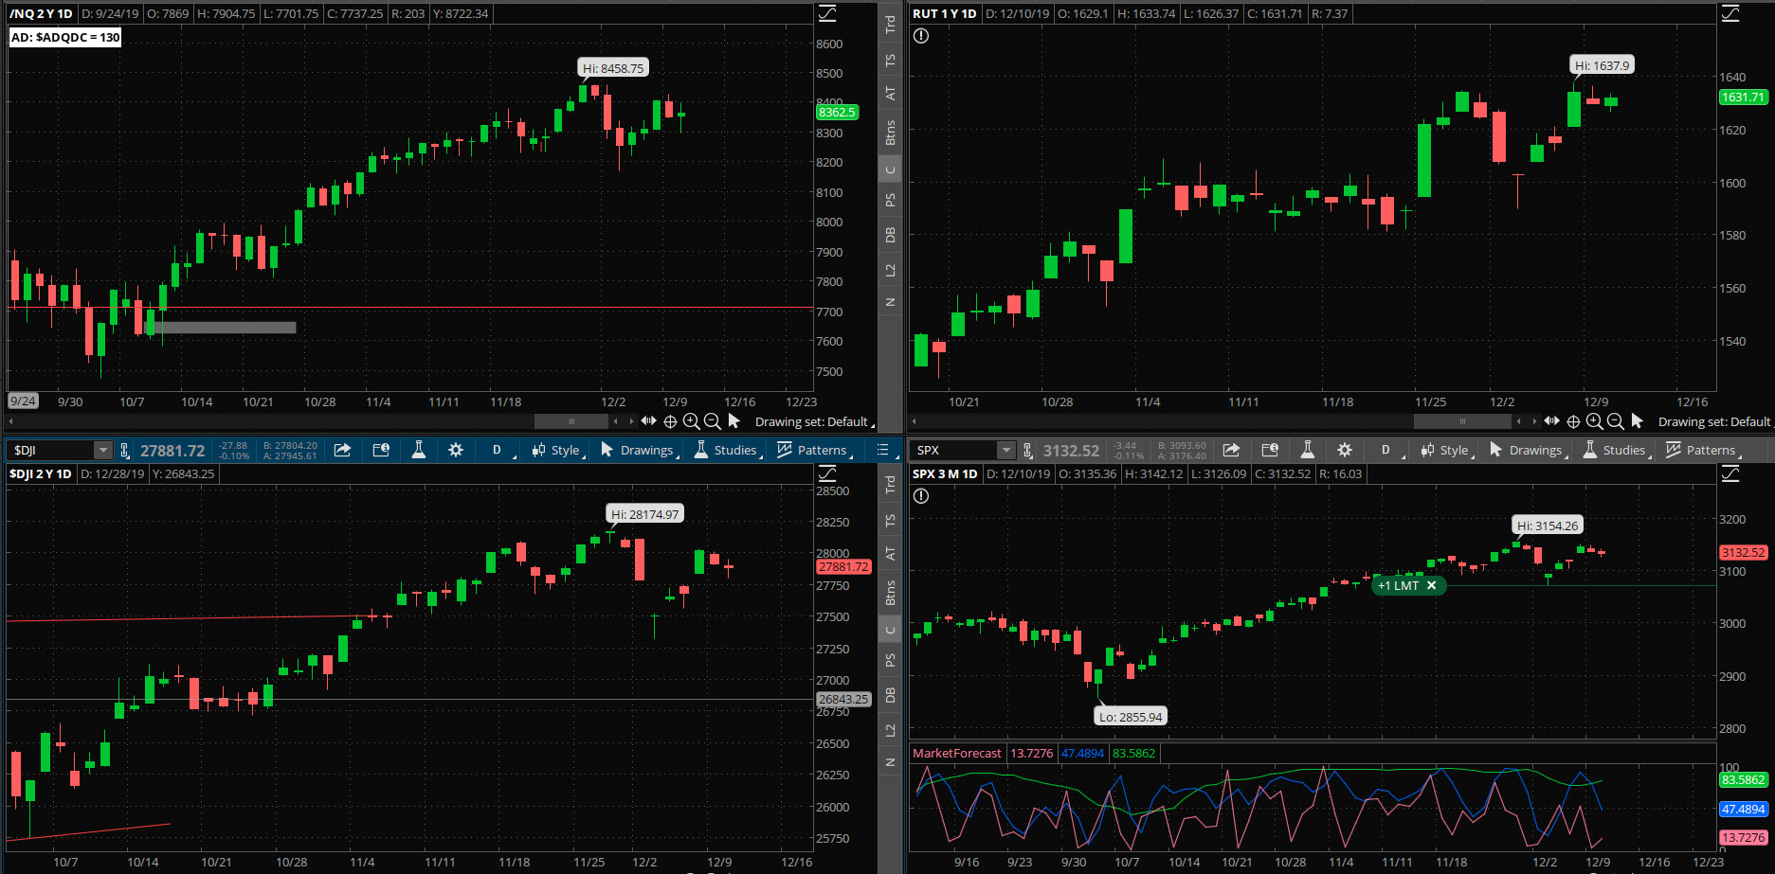Select crosshair pan tool below RUT chart
Image resolution: width=1775 pixels, height=874 pixels.
(x=1573, y=421)
